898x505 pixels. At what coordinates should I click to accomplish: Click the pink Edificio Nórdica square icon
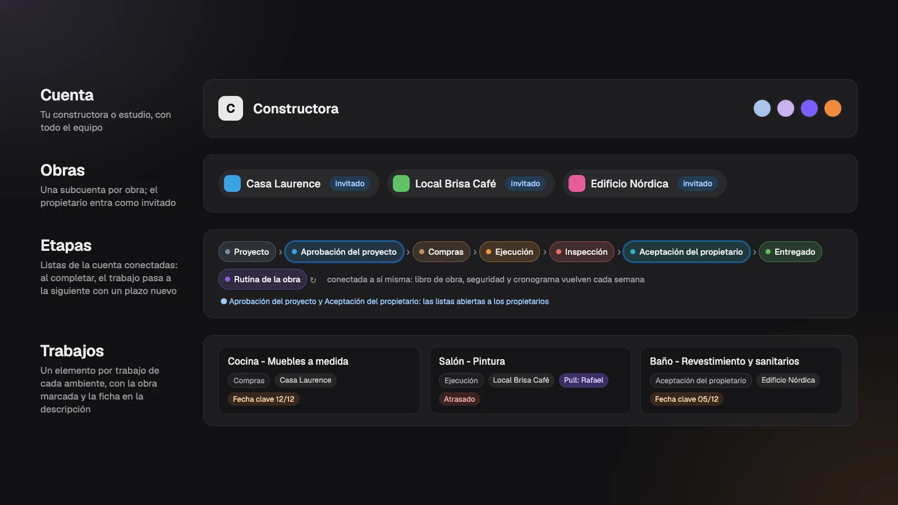tap(577, 183)
